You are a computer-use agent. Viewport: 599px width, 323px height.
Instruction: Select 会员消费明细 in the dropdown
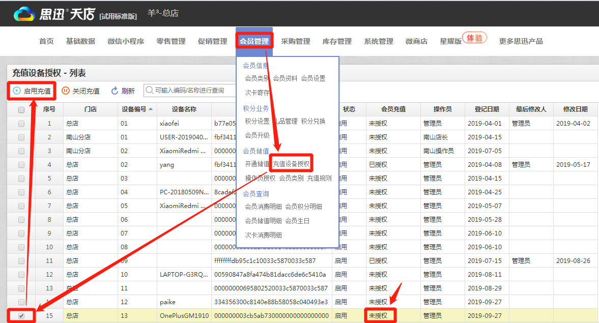pyautogui.click(x=263, y=207)
